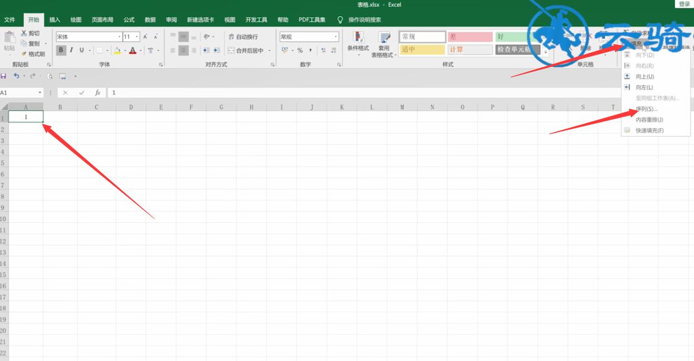Apply comma thousands separator style
The image size is (694, 361).
coord(310,50)
